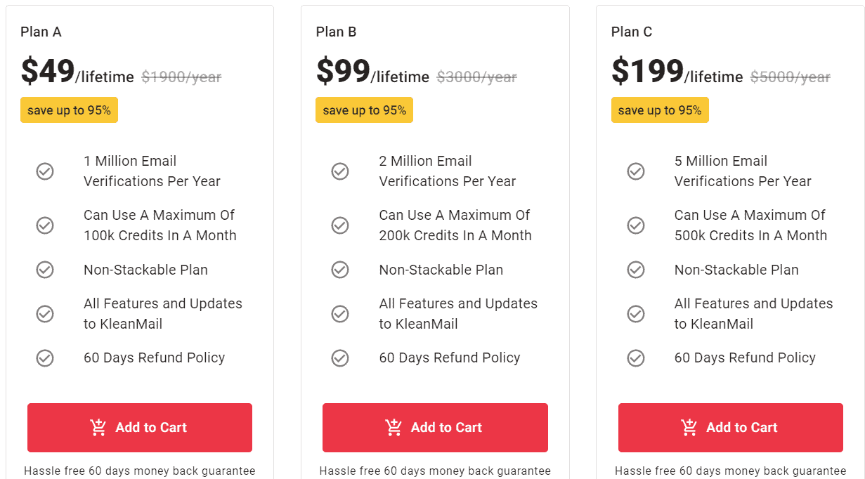The height and width of the screenshot is (479, 865).
Task: Click the checkmark beside Plan B's features and updates
Action: pyautogui.click(x=340, y=314)
